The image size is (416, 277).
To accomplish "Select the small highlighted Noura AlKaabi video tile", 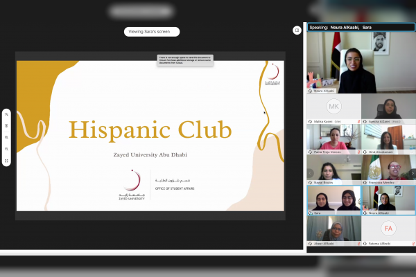I will pos(388,200).
